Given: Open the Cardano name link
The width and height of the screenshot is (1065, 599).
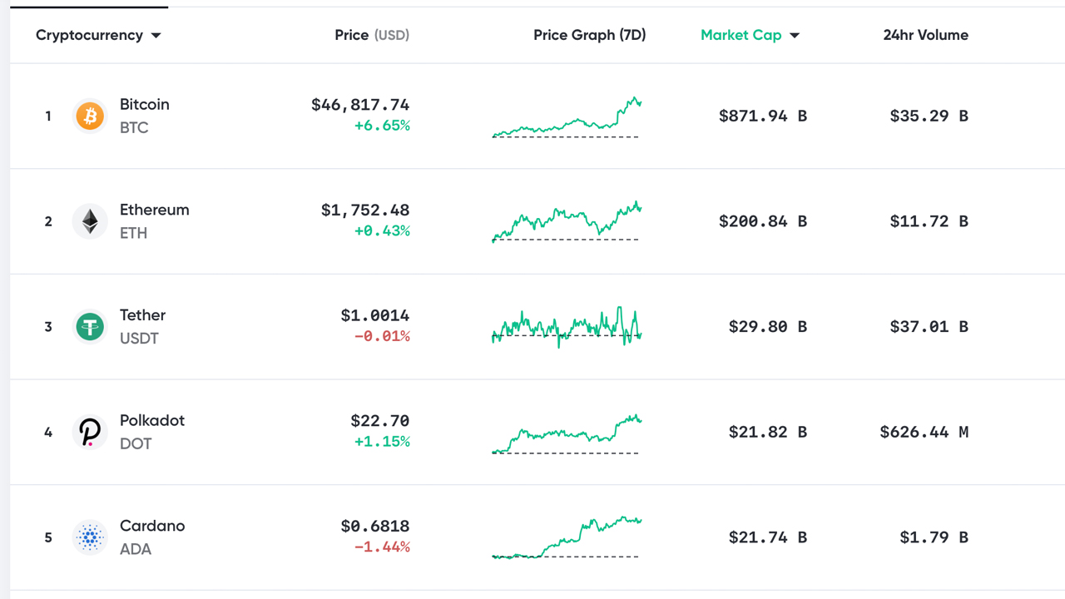Looking at the screenshot, I should [x=152, y=526].
